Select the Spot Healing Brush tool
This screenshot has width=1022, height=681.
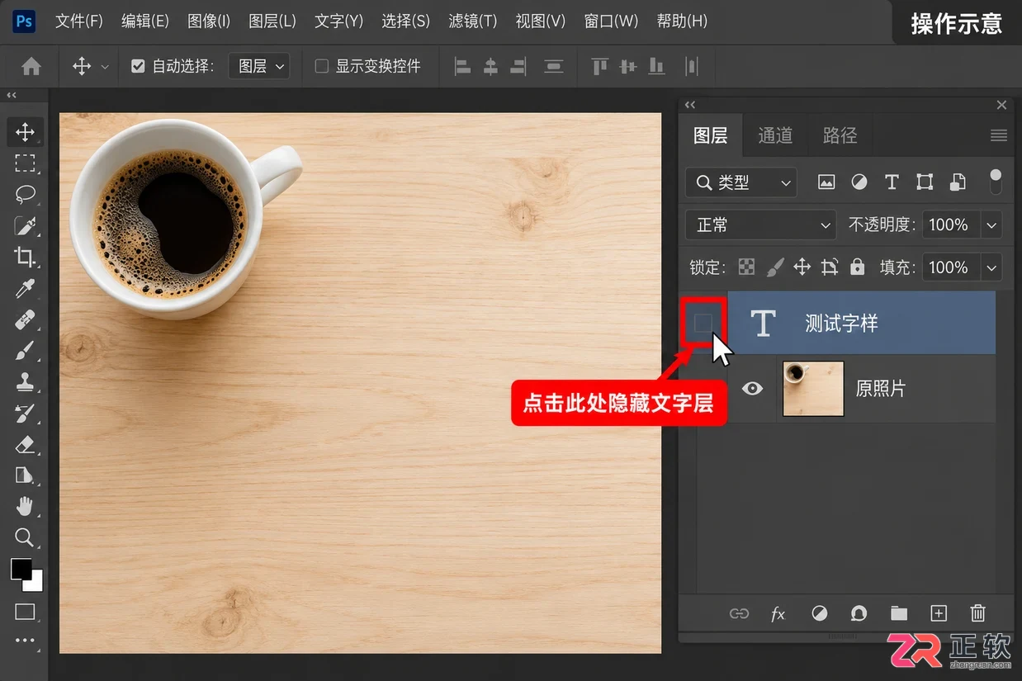pyautogui.click(x=25, y=319)
